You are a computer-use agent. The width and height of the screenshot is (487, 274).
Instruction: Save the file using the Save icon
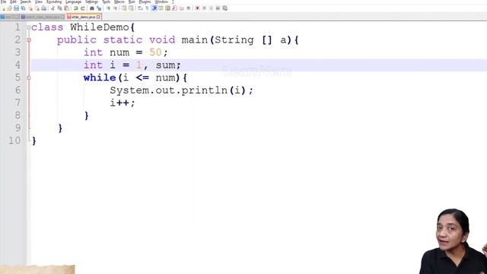16,8
